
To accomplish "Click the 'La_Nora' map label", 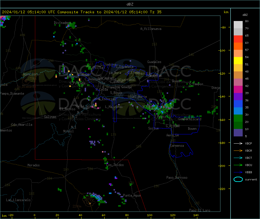I will 115,73.
